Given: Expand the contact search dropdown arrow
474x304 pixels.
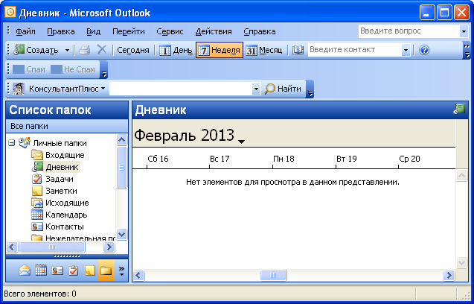Looking at the screenshot, I should (x=406, y=50).
